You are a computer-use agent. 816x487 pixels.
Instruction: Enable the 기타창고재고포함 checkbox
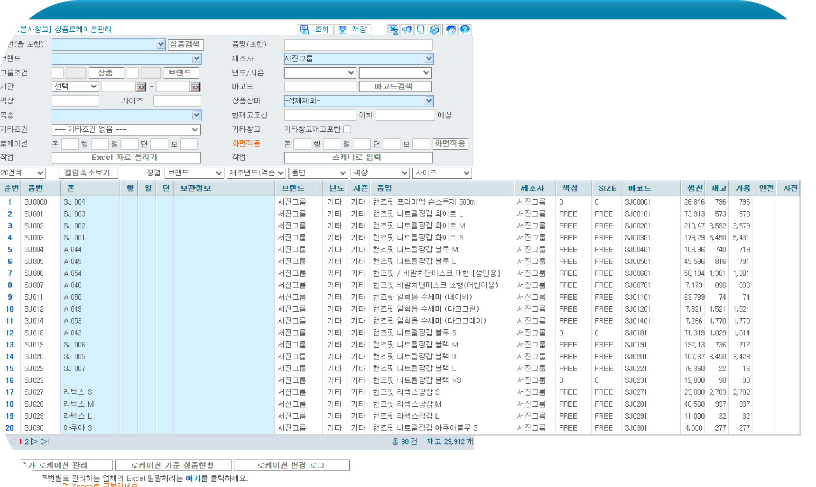tap(347, 129)
